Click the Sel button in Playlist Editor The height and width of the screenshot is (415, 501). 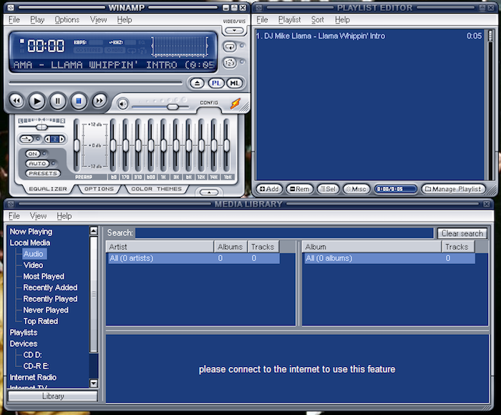point(328,189)
